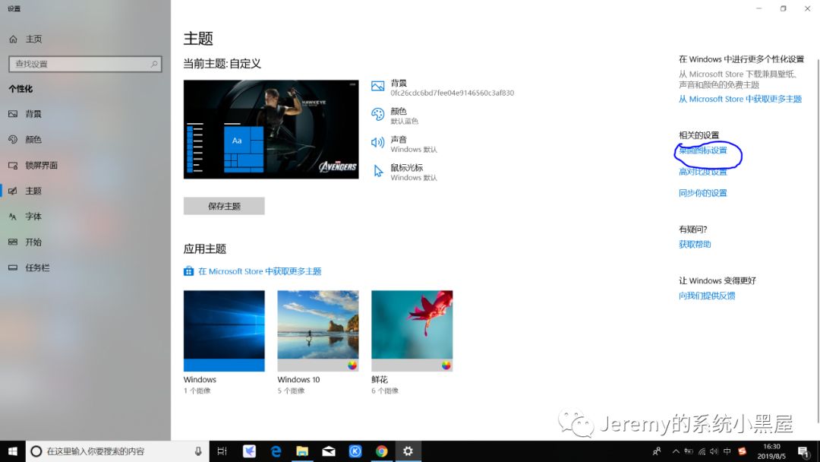The image size is (820, 462).
Task: Click the 声音 speaker icon in theme options
Action: [377, 142]
